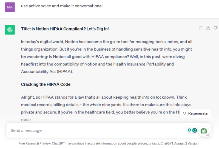Open the Grammarly G icon in message box

click(195, 130)
